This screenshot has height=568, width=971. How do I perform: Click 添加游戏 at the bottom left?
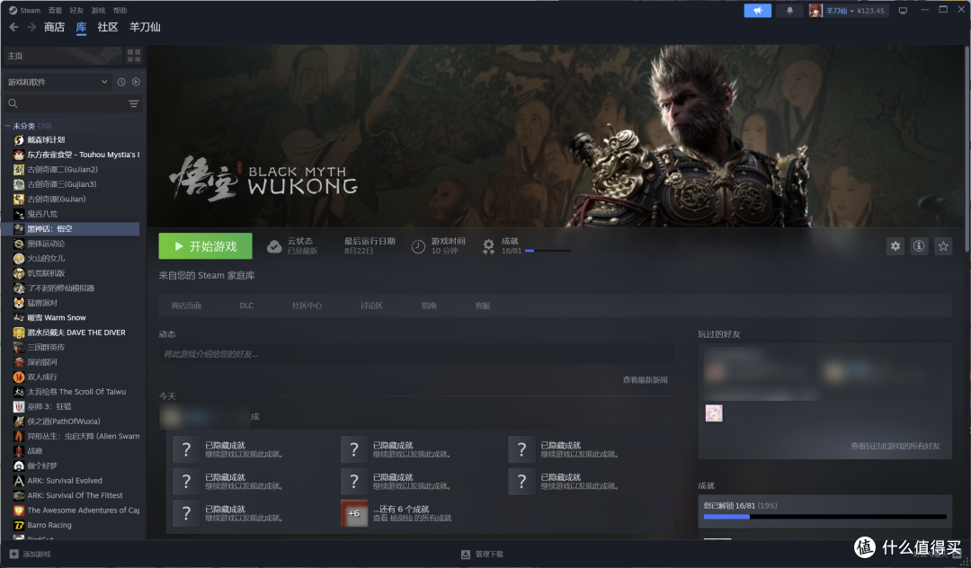pyautogui.click(x=31, y=554)
